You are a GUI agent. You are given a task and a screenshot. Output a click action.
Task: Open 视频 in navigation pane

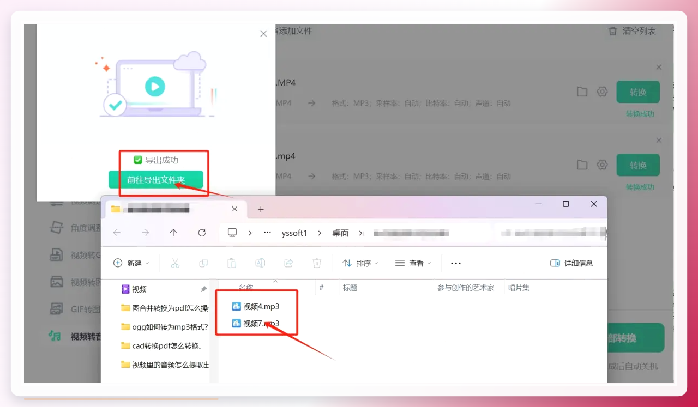(x=134, y=289)
